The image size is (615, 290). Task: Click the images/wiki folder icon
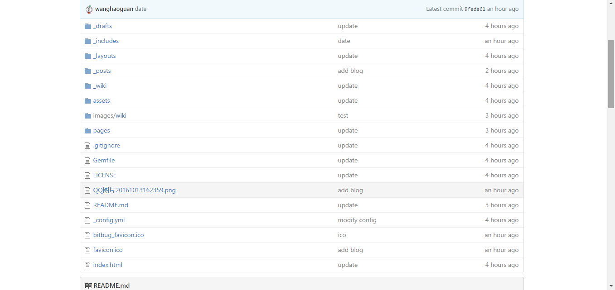(x=87, y=115)
